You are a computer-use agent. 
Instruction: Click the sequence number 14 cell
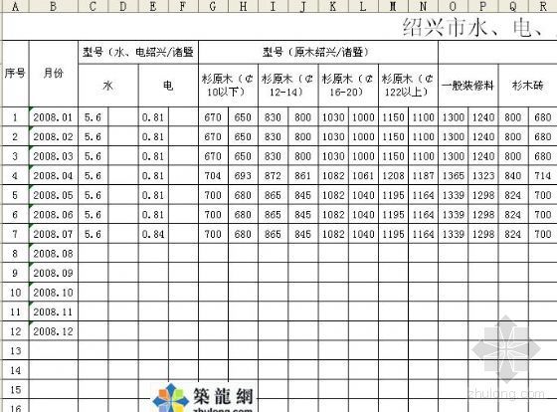click(15, 370)
